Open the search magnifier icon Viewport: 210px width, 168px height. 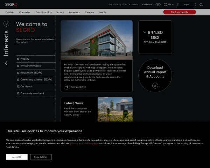[201, 5]
